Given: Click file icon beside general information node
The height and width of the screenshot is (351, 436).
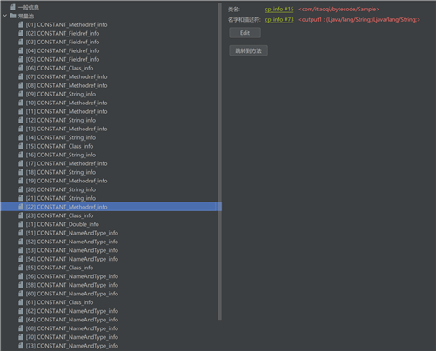Looking at the screenshot, I should tap(13, 7).
